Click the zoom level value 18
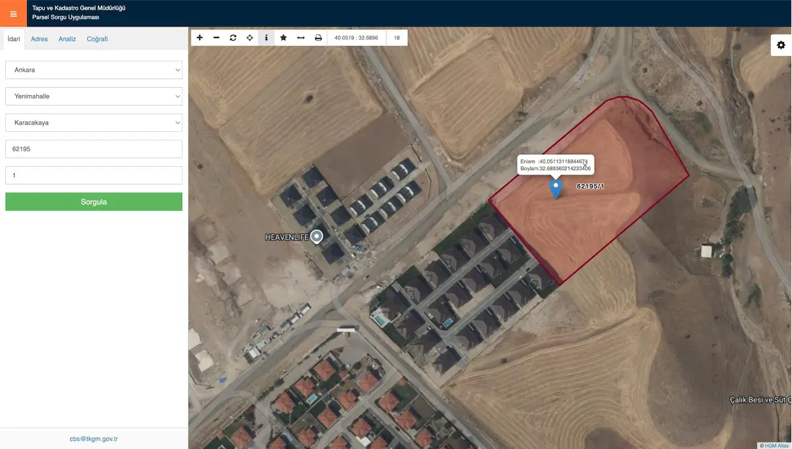The height and width of the screenshot is (449, 792). [x=397, y=38]
